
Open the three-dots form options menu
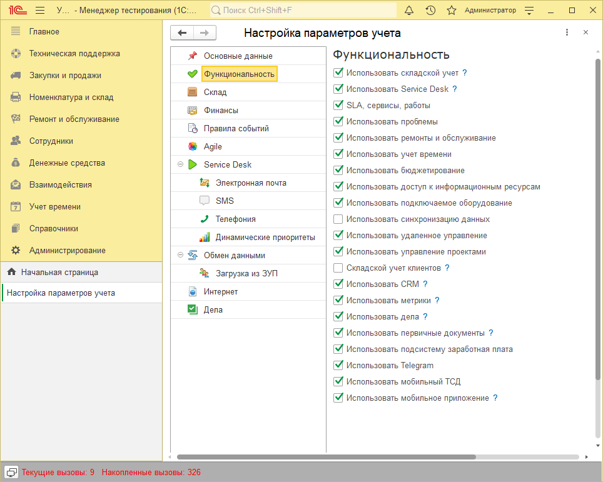coord(567,33)
